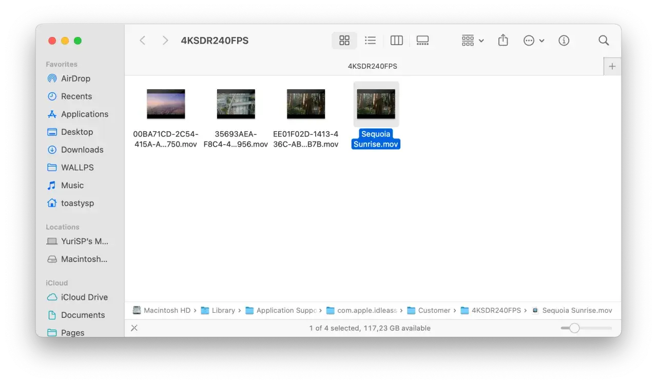Open the grouping options dropdown
The height and width of the screenshot is (384, 657).
471,40
